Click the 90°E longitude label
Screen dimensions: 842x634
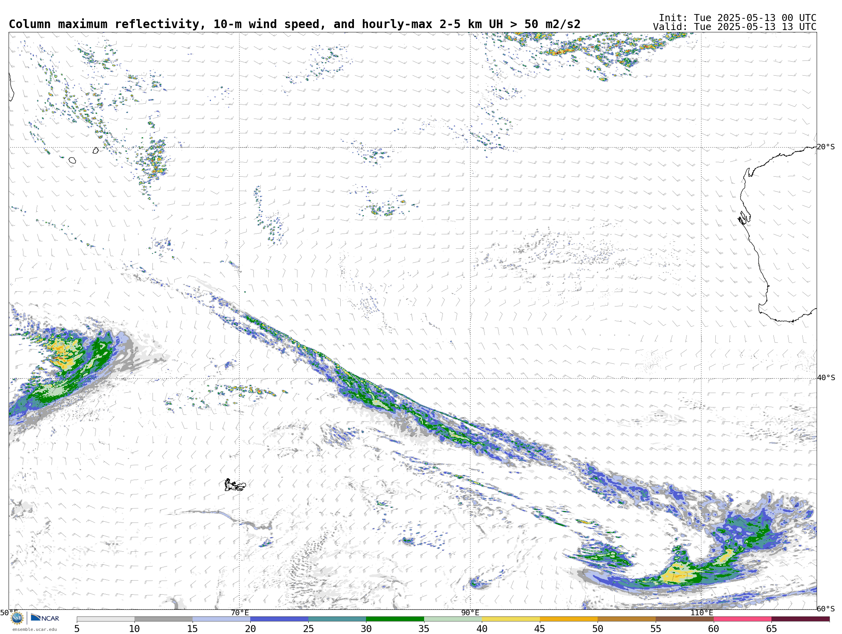point(471,613)
